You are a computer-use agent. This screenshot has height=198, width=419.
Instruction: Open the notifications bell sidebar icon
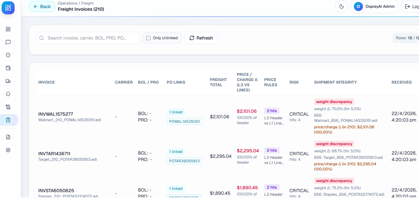click(x=8, y=94)
